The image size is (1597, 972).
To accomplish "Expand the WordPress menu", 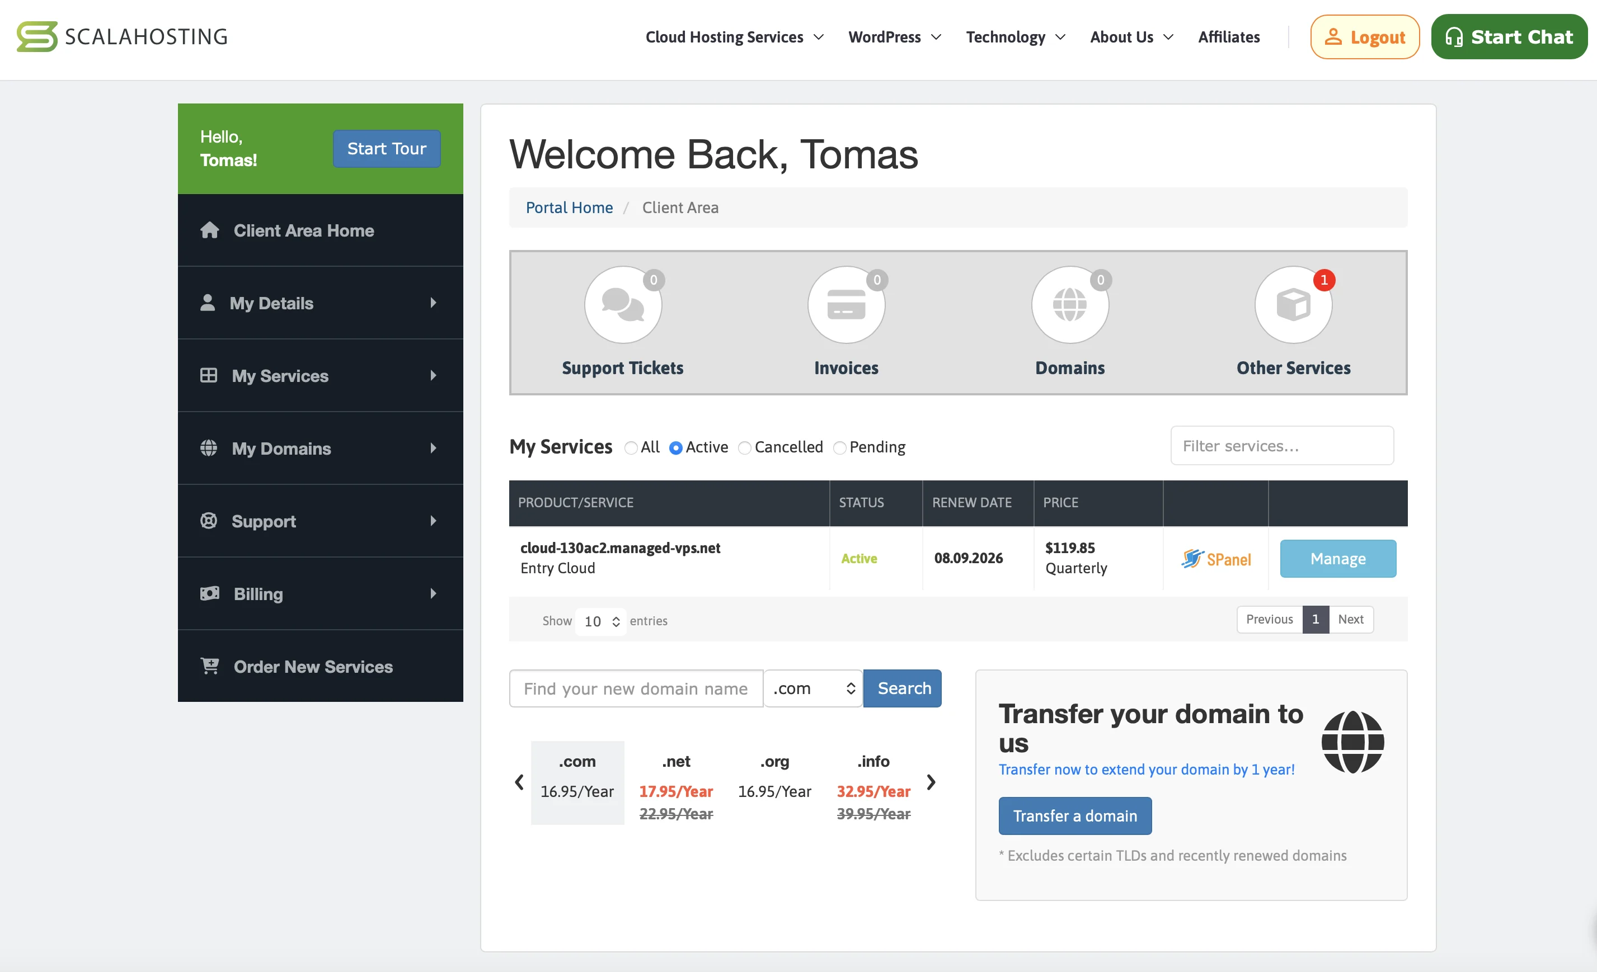I will (x=894, y=37).
